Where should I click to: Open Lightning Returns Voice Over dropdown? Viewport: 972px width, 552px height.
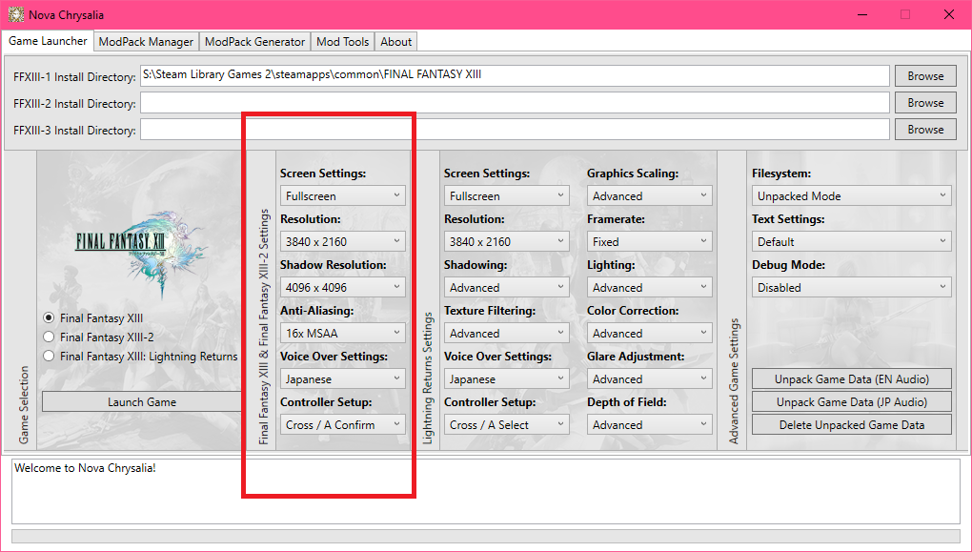(506, 379)
